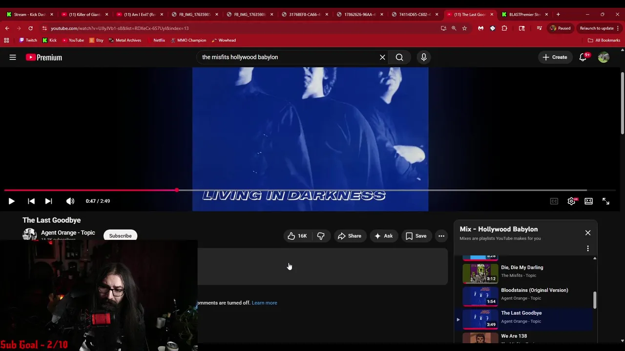
Task: Switch to the BLASTPremier tab
Action: pos(525,15)
